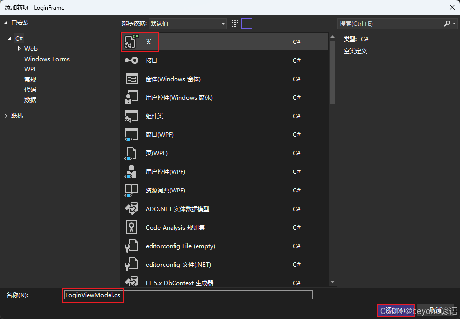The image size is (460, 319).
Task: Select the ADO.NET 实体数据模型 row text
Action: (177, 209)
